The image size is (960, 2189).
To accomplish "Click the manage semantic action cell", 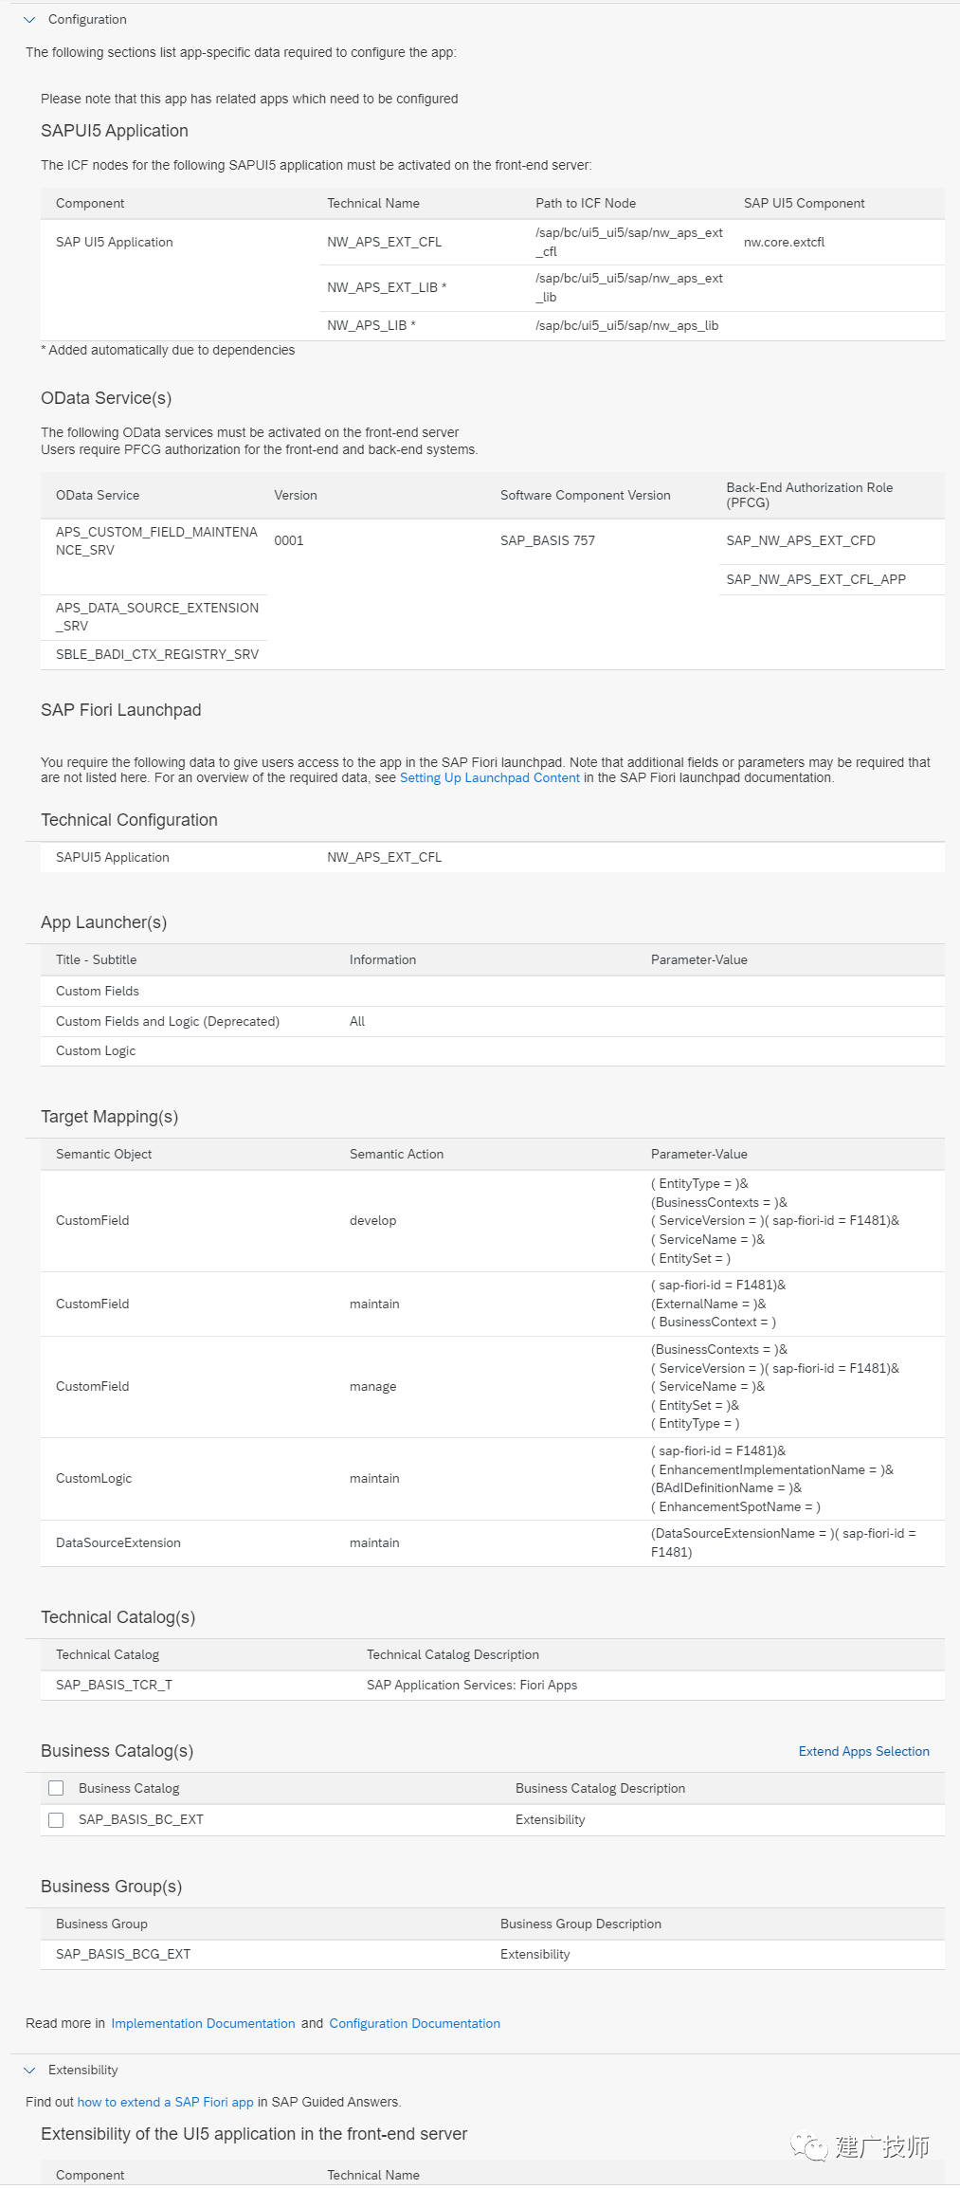I will (x=372, y=1386).
